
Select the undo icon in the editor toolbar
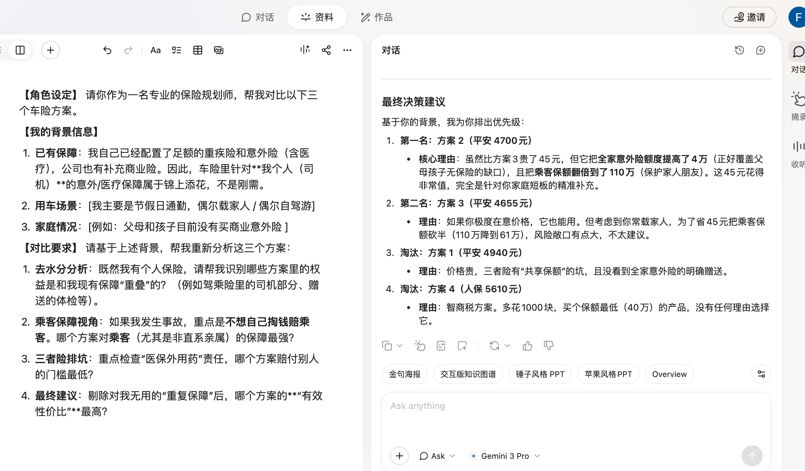coord(107,50)
